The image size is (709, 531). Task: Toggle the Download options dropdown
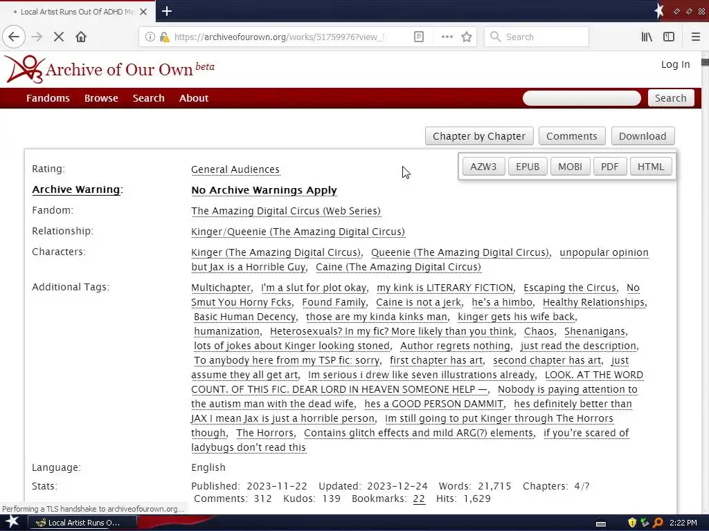pyautogui.click(x=643, y=136)
